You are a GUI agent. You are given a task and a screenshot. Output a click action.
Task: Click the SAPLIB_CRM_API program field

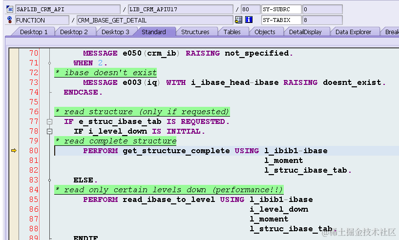point(68,9)
